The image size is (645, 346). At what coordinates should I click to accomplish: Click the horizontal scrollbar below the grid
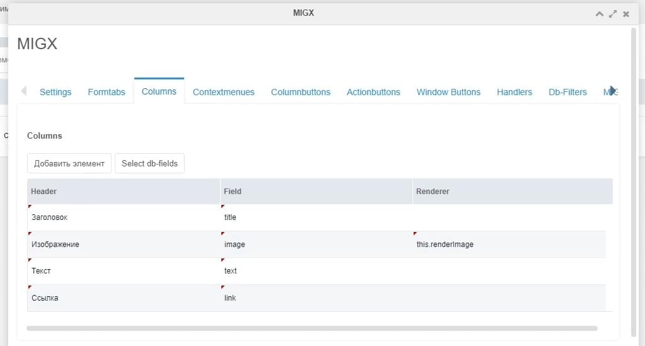click(312, 328)
